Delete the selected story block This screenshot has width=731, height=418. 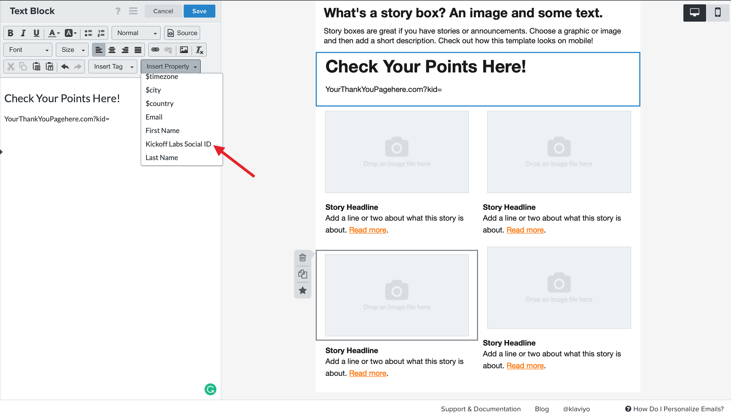pos(302,258)
